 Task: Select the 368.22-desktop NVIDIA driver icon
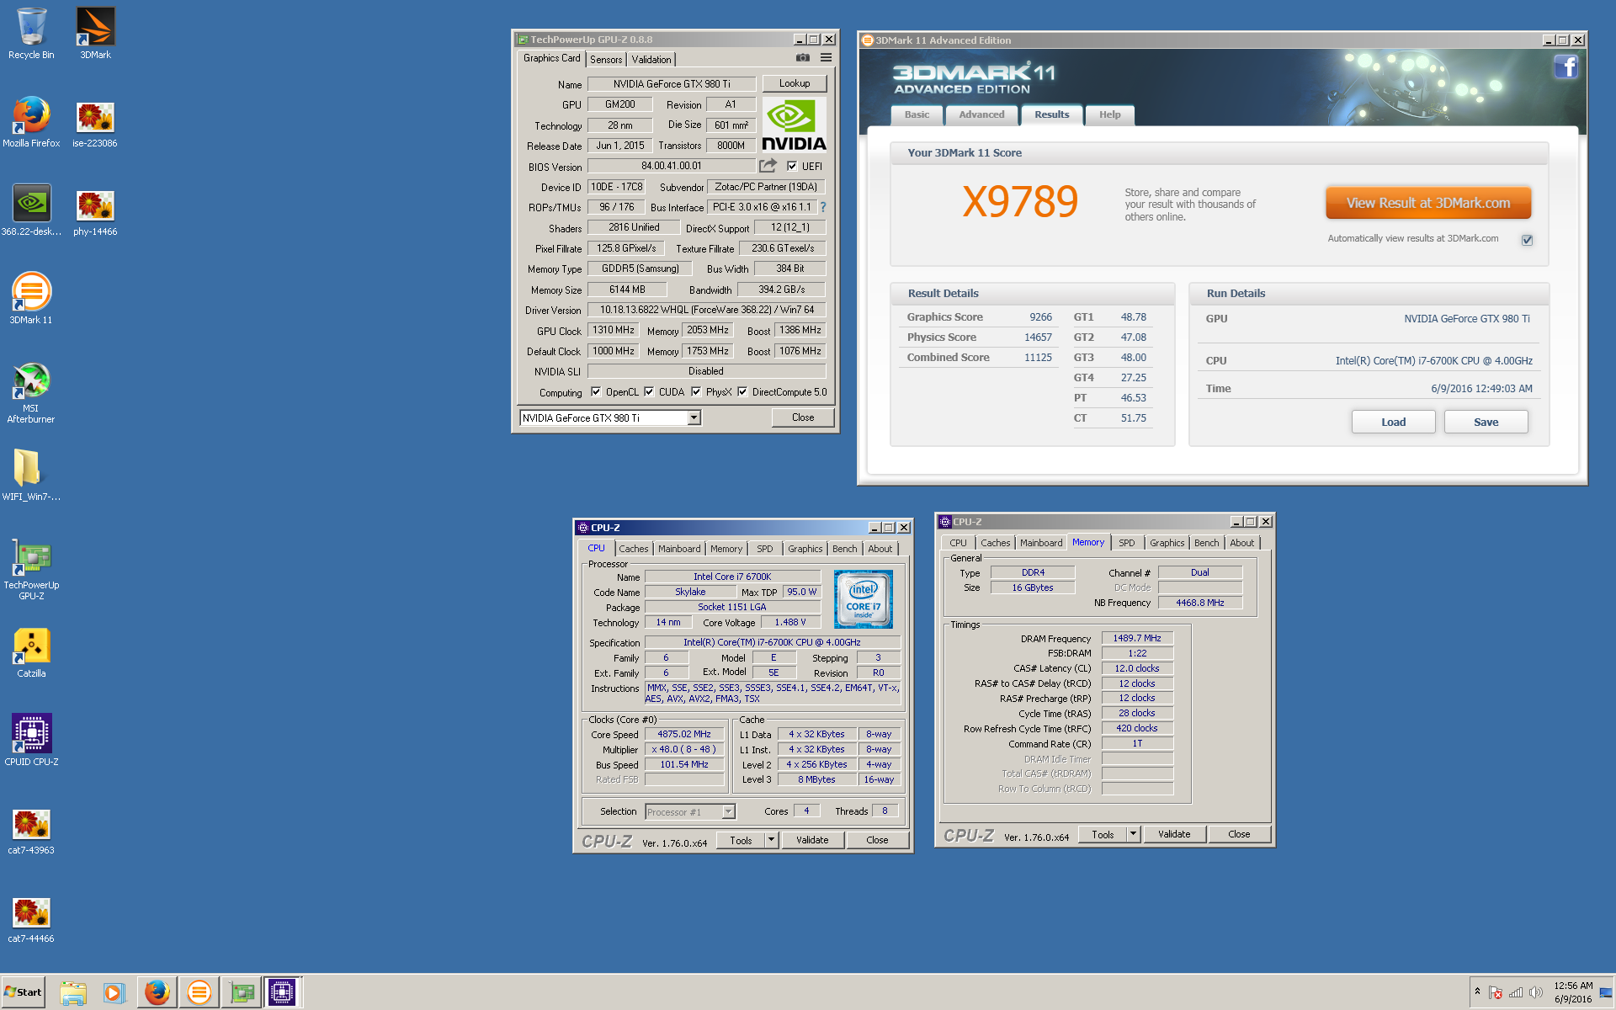pyautogui.click(x=31, y=210)
